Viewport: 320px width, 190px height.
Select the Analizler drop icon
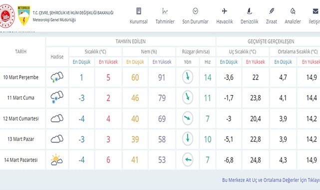pyautogui.click(x=293, y=11)
